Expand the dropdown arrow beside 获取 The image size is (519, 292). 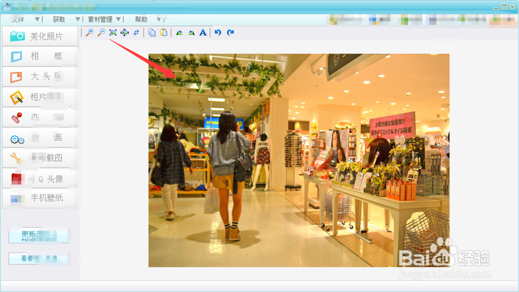coord(78,19)
